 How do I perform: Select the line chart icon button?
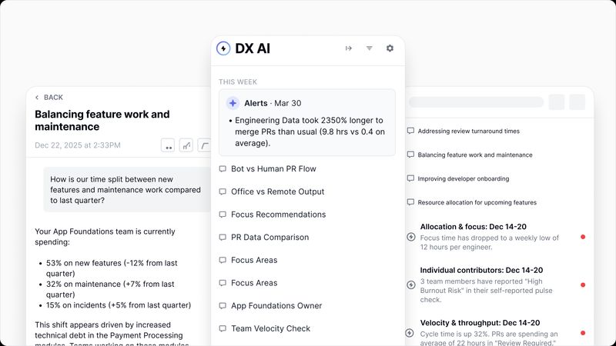[186, 145]
